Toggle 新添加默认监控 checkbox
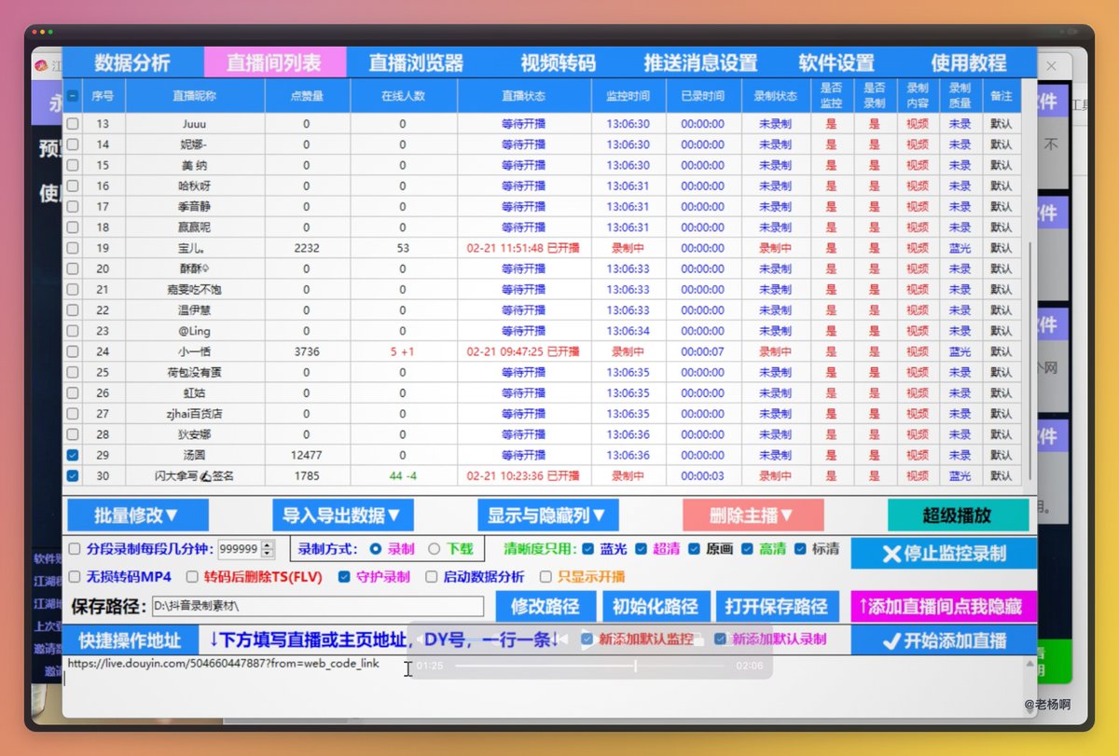The image size is (1119, 756). (587, 639)
